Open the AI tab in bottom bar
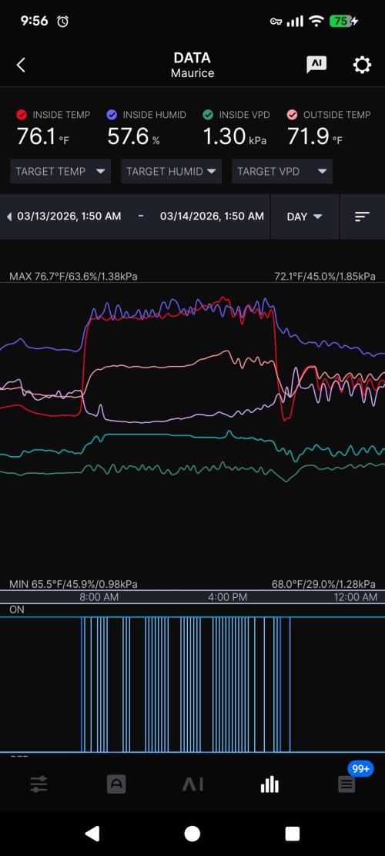The height and width of the screenshot is (856, 385). point(192,785)
